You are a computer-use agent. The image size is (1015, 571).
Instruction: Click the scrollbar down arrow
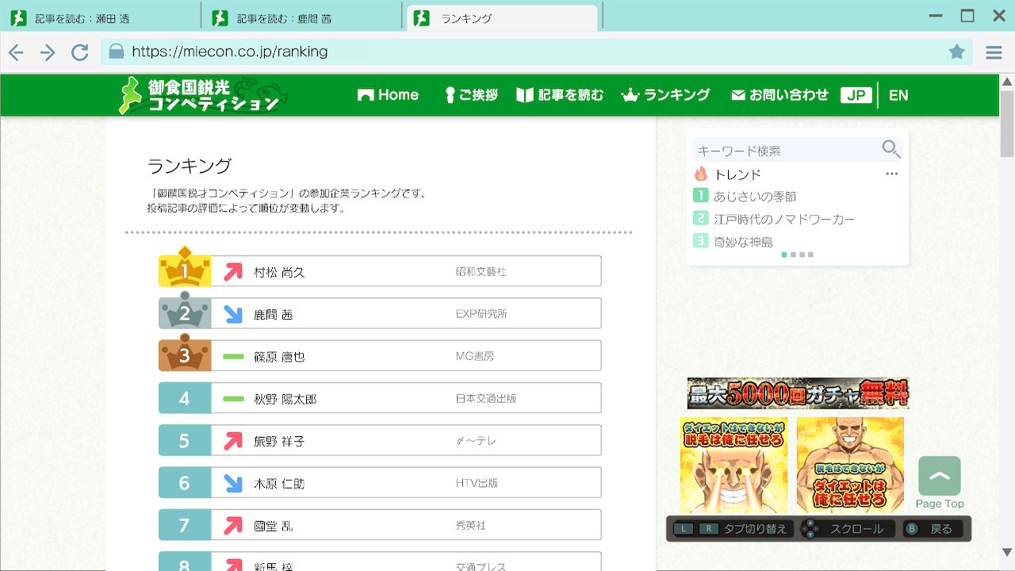point(1007,552)
